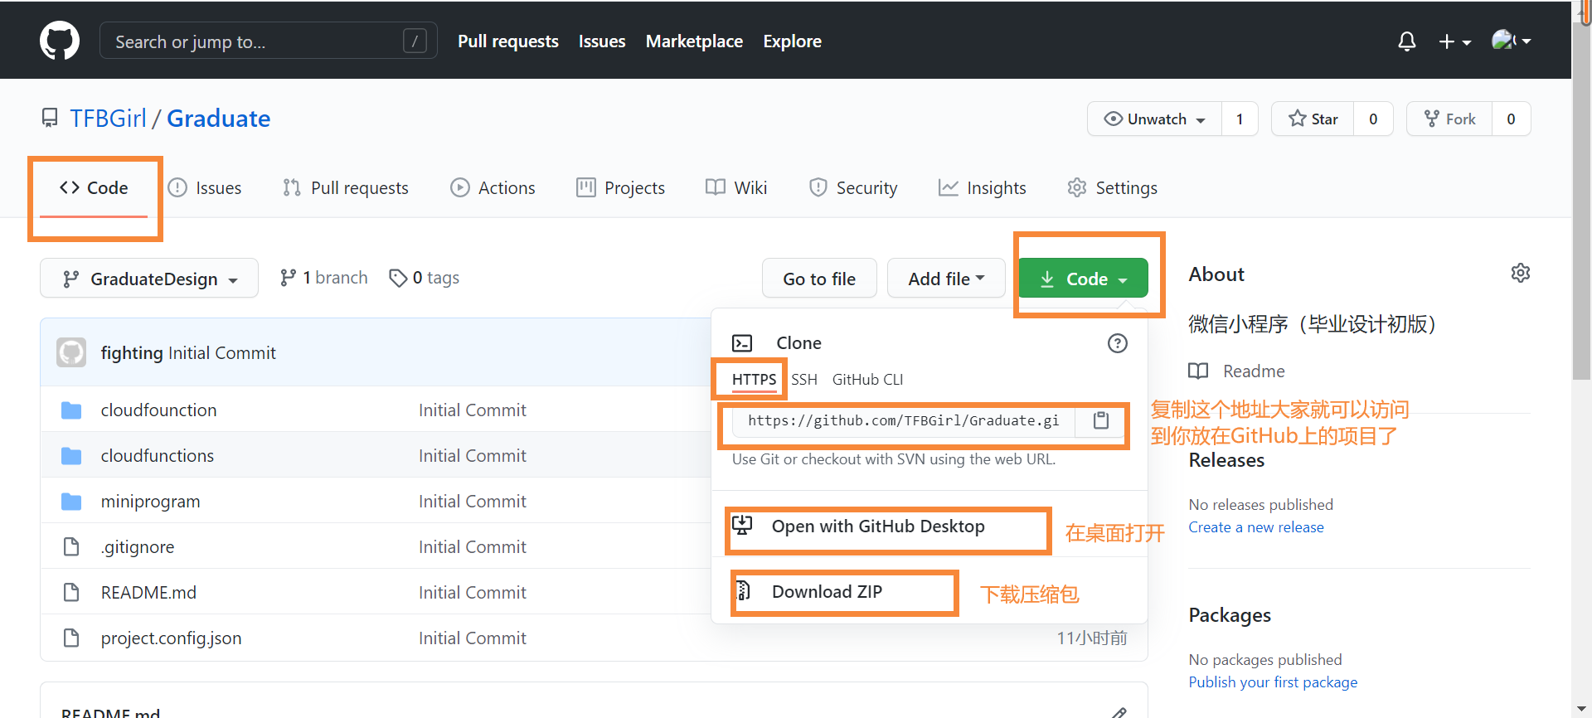Open the TFBGirl owner link

point(108,119)
